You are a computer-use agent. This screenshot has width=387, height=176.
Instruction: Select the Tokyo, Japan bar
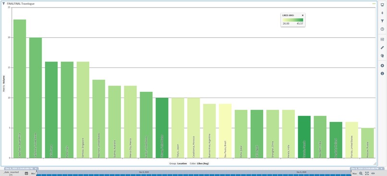coord(178,128)
